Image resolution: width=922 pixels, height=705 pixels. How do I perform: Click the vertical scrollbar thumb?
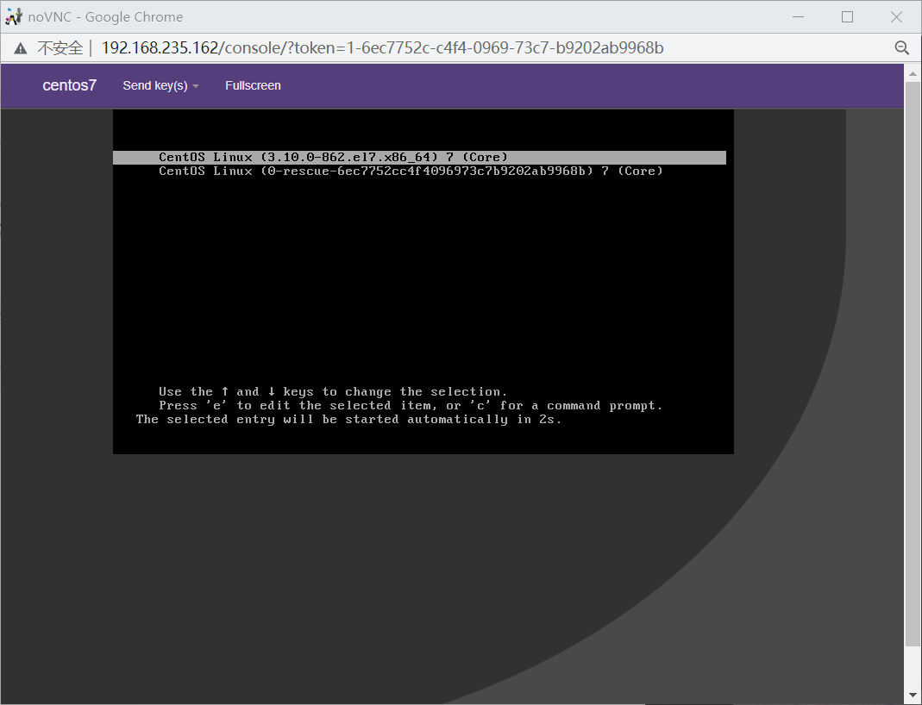pos(913,363)
